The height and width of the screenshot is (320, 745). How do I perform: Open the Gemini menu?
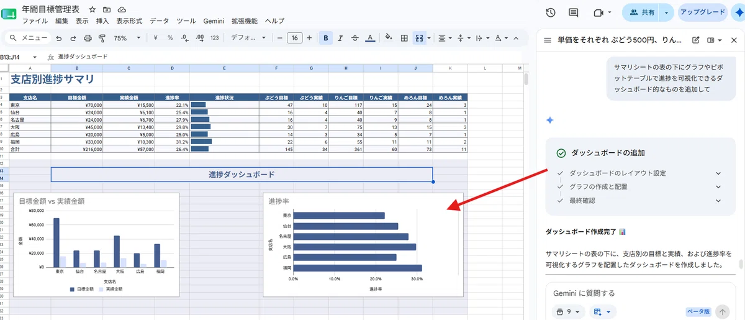pos(214,21)
